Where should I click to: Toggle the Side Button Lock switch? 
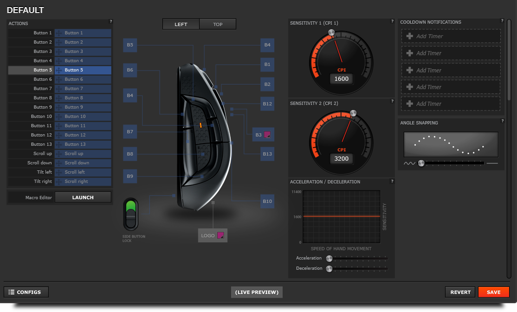(131, 214)
